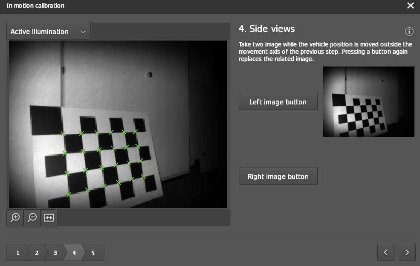
Task: Click the live checkerboard camera preview
Action: (x=118, y=124)
